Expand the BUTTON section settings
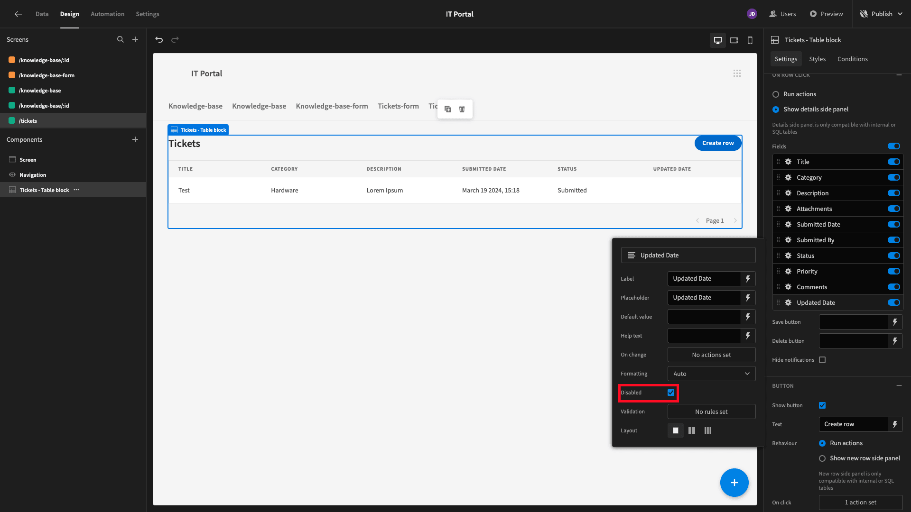The image size is (911, 512). pyautogui.click(x=900, y=386)
